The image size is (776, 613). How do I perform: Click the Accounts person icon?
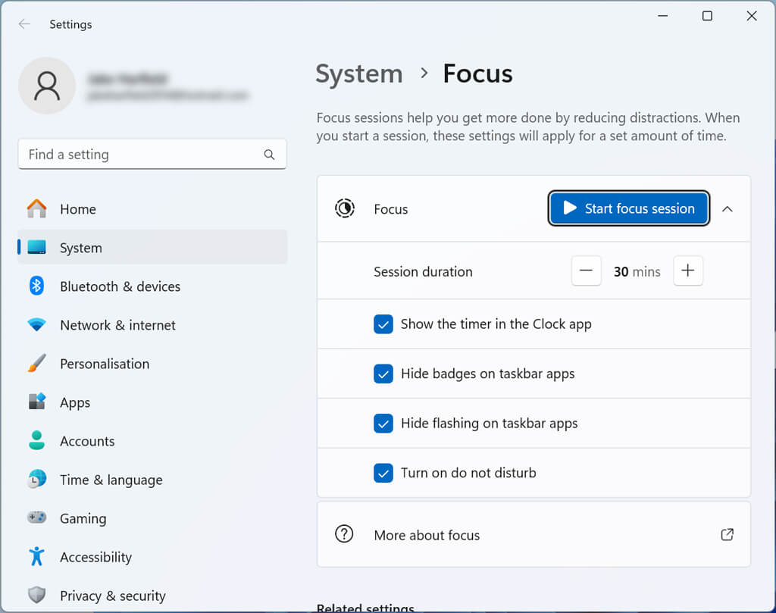click(x=36, y=441)
